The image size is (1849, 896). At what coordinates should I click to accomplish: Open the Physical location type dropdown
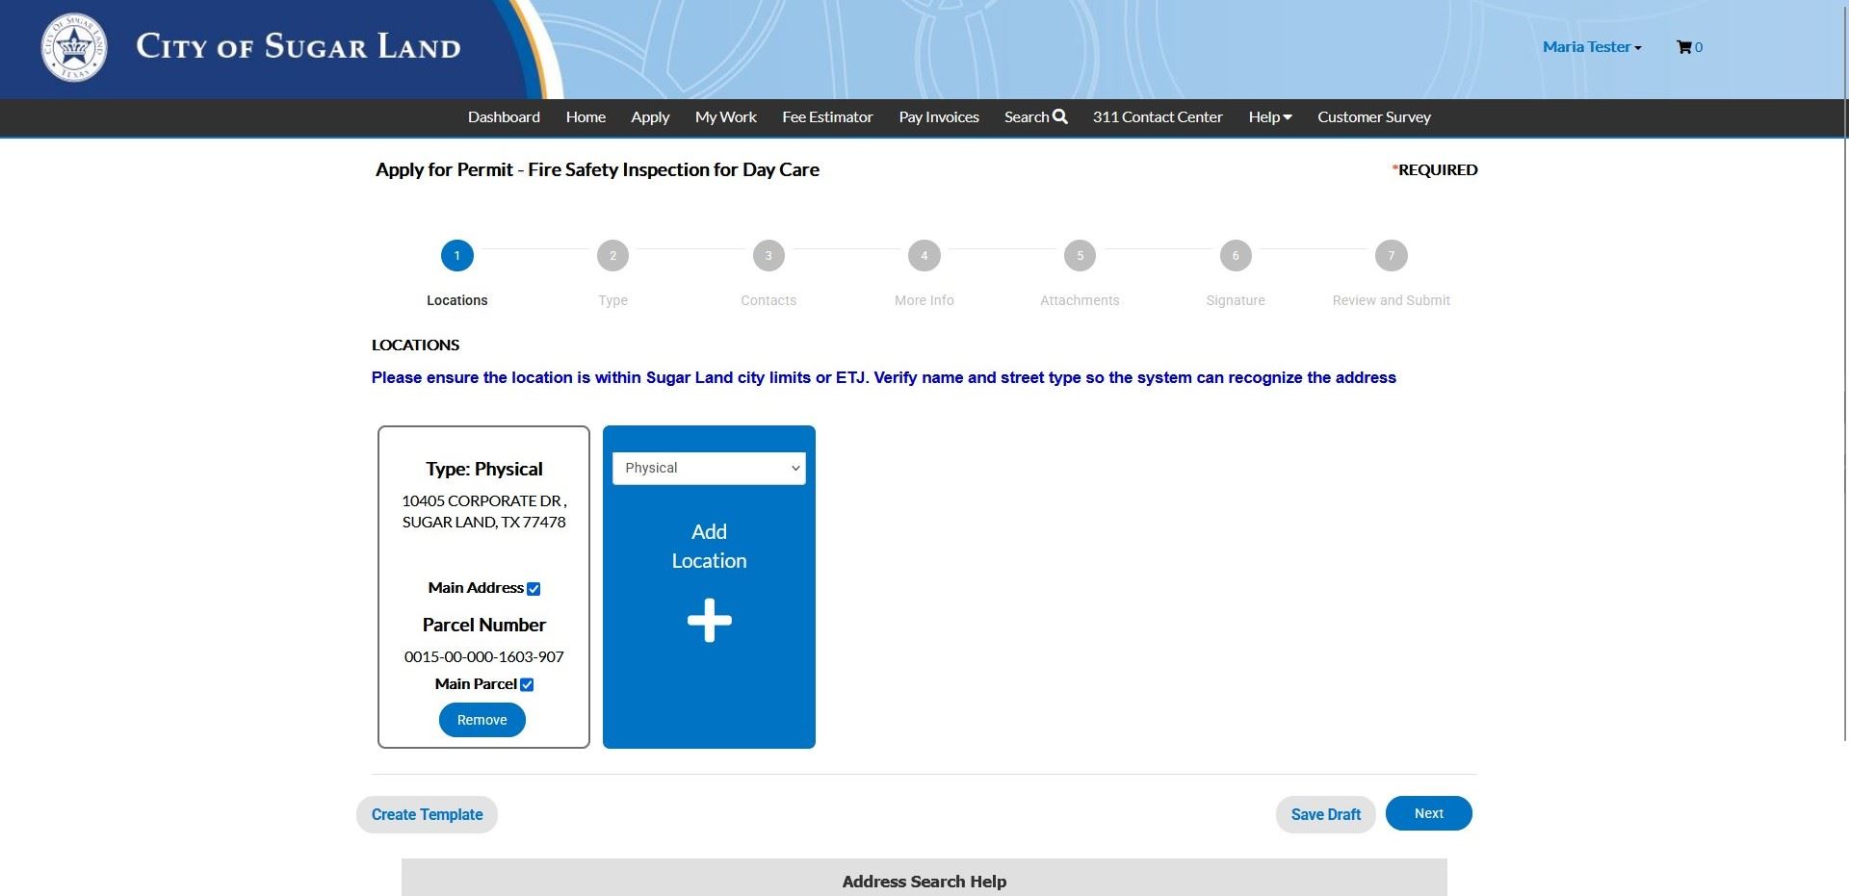pyautogui.click(x=709, y=469)
